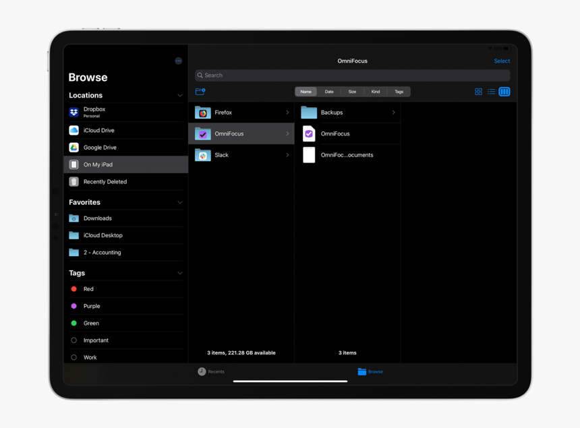Open the iCloud Desktop favorite folder
Viewport: 580px width, 428px height.
(125, 235)
